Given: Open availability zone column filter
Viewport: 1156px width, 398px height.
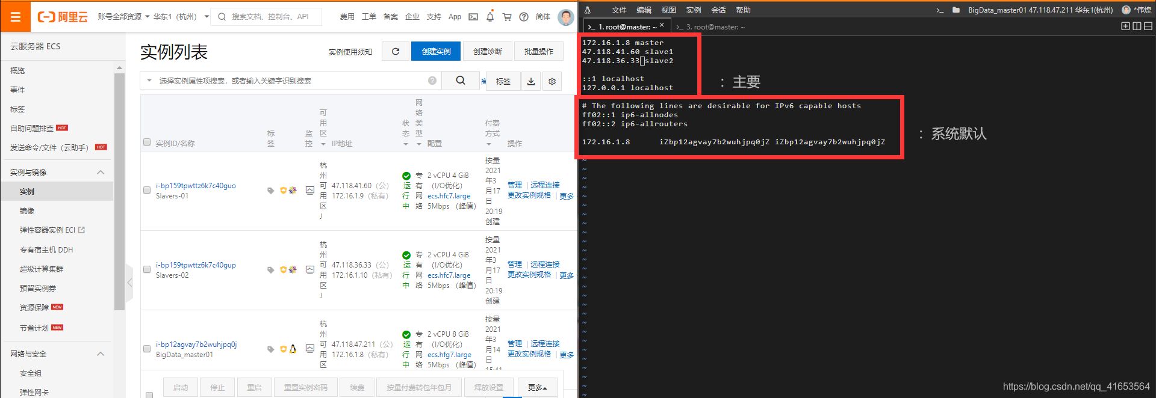Looking at the screenshot, I should (x=323, y=144).
